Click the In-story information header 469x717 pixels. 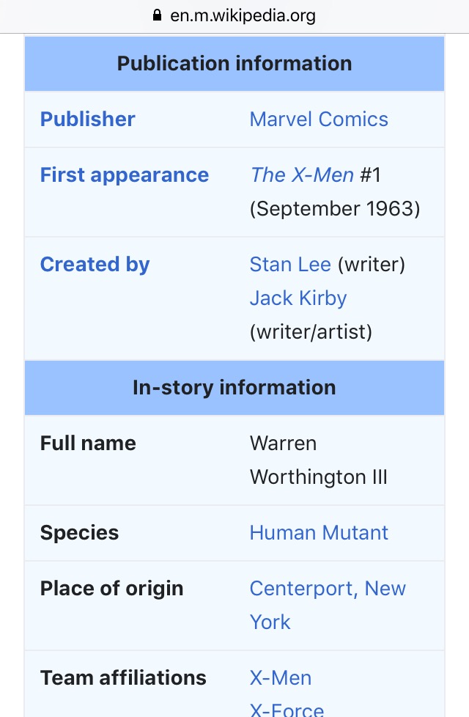coord(234,388)
